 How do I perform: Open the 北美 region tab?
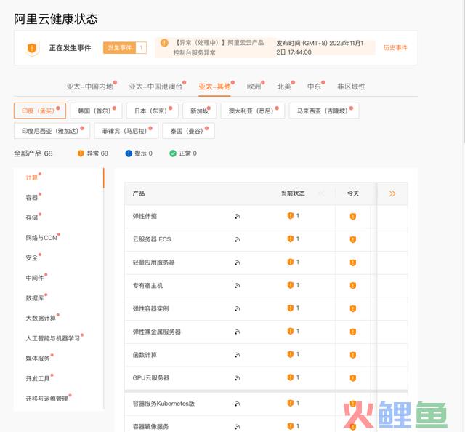click(286, 87)
